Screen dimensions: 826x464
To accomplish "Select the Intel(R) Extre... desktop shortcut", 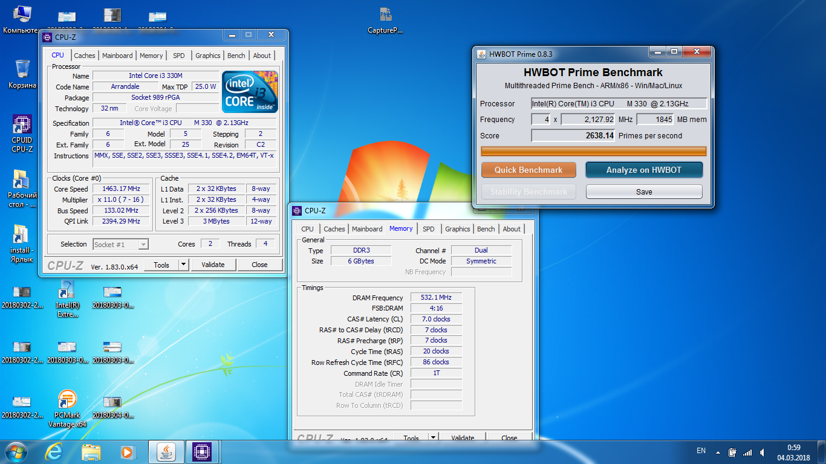I will 67,298.
